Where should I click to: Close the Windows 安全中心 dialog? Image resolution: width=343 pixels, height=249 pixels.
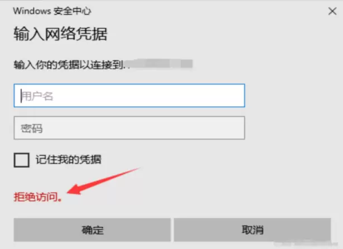pos(332,11)
